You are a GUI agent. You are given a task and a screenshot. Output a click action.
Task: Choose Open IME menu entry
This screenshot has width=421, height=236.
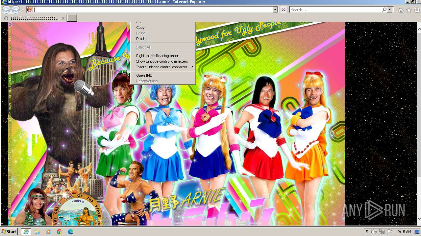(x=163, y=75)
